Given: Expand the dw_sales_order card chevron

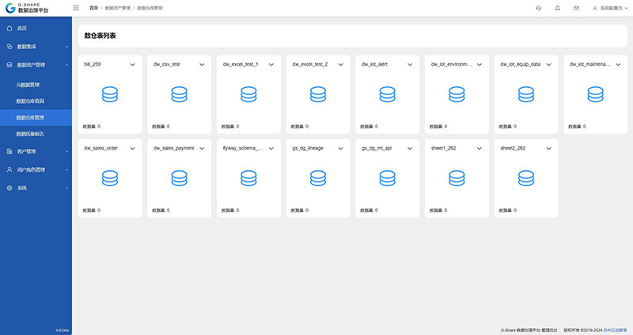Looking at the screenshot, I should pyautogui.click(x=132, y=148).
